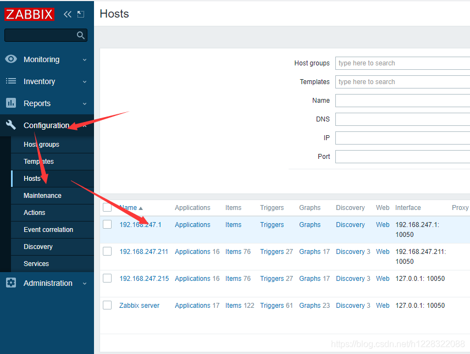Open Web link for 192.168.247.215
Image resolution: width=470 pixels, height=354 pixels.
[383, 279]
